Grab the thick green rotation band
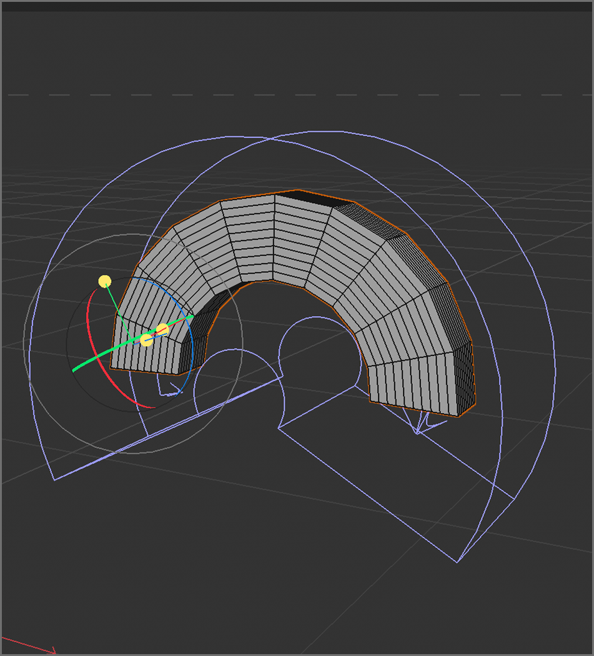 pos(94,360)
